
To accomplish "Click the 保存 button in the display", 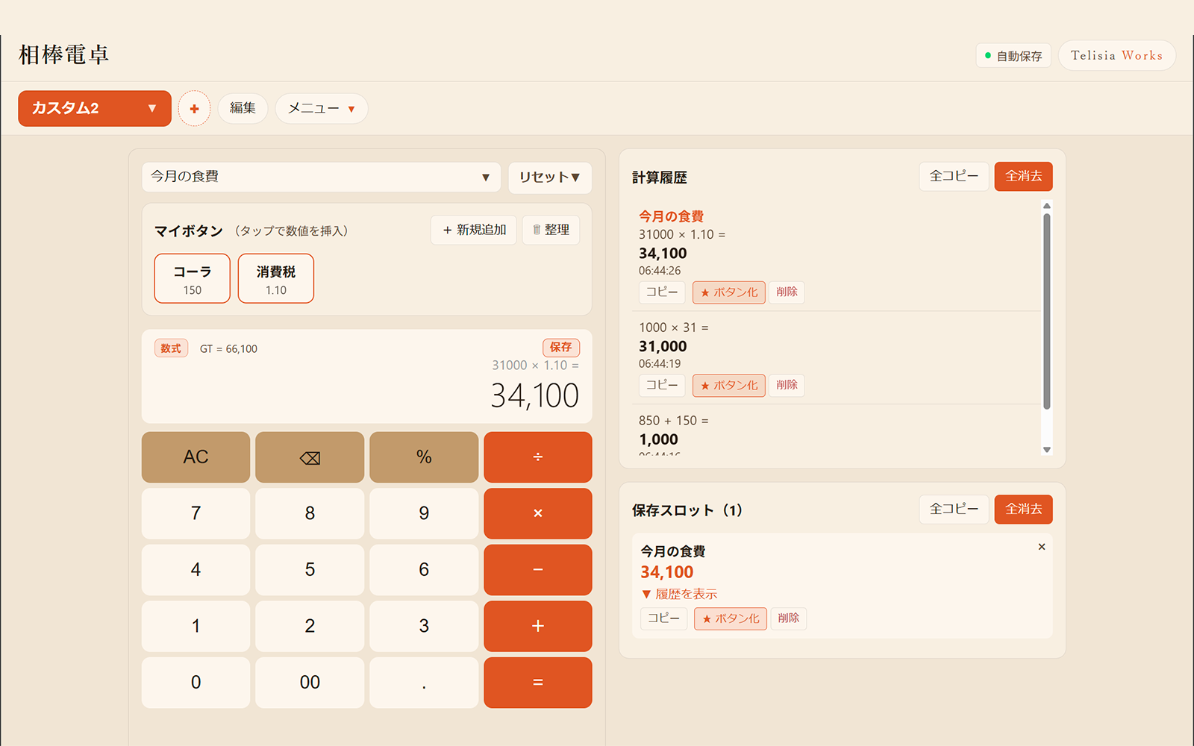I will pyautogui.click(x=561, y=348).
